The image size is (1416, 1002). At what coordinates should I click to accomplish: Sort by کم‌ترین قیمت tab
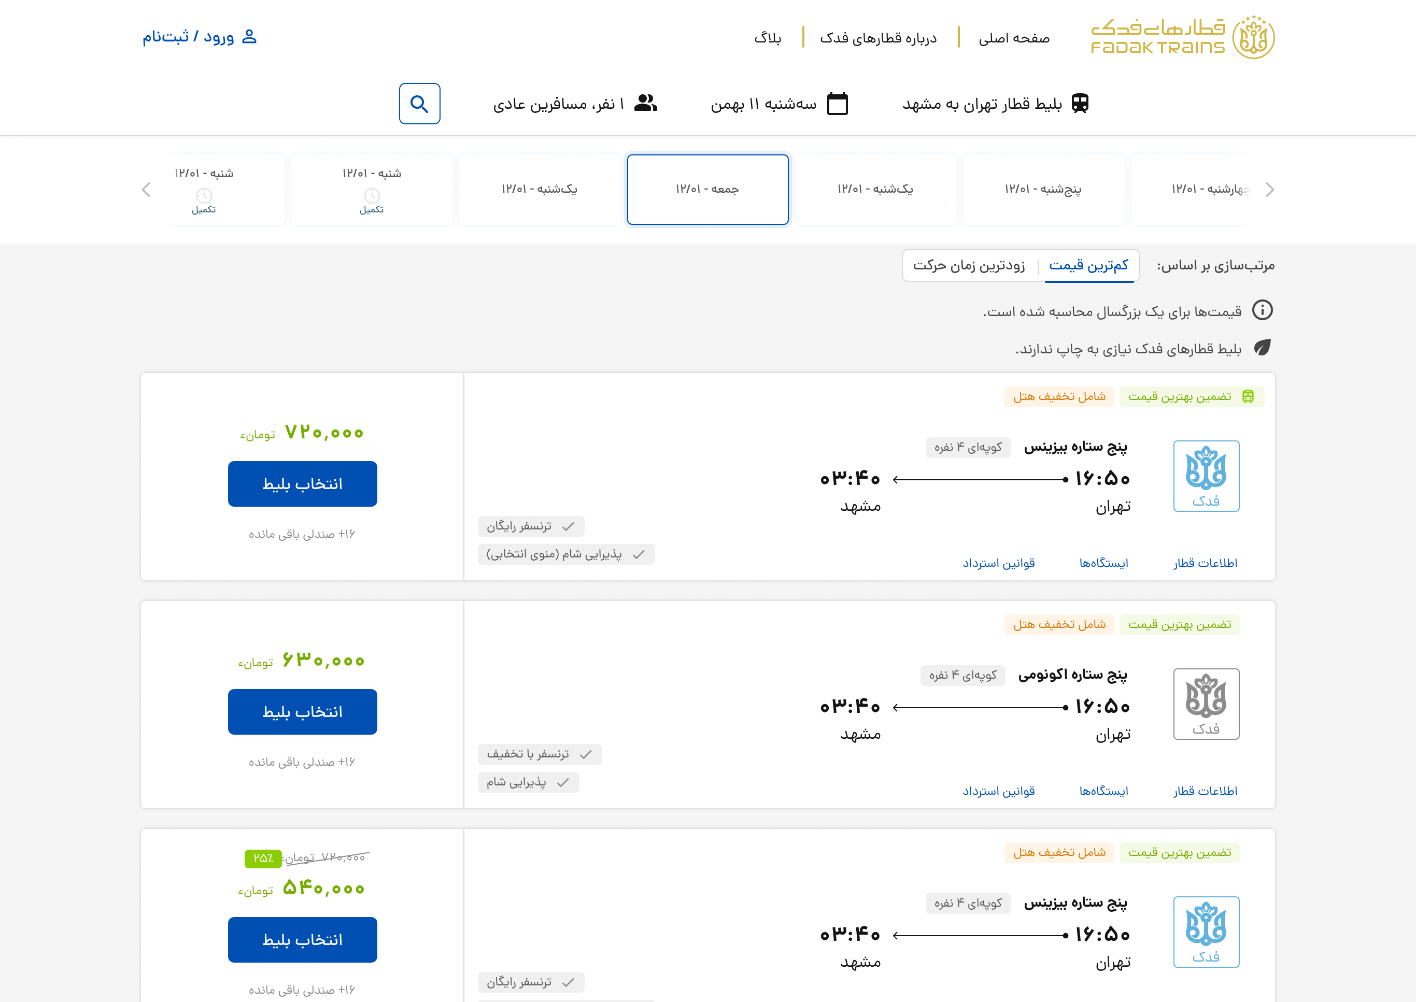click(x=1088, y=265)
